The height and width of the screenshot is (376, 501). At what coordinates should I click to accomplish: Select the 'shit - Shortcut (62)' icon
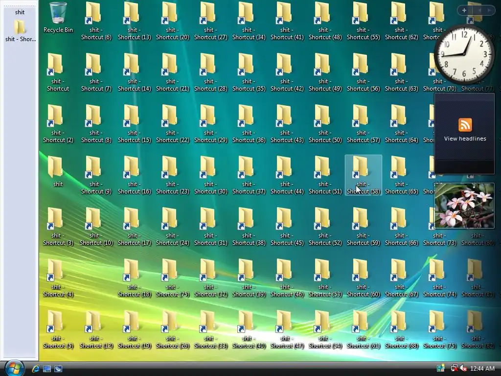(x=401, y=21)
